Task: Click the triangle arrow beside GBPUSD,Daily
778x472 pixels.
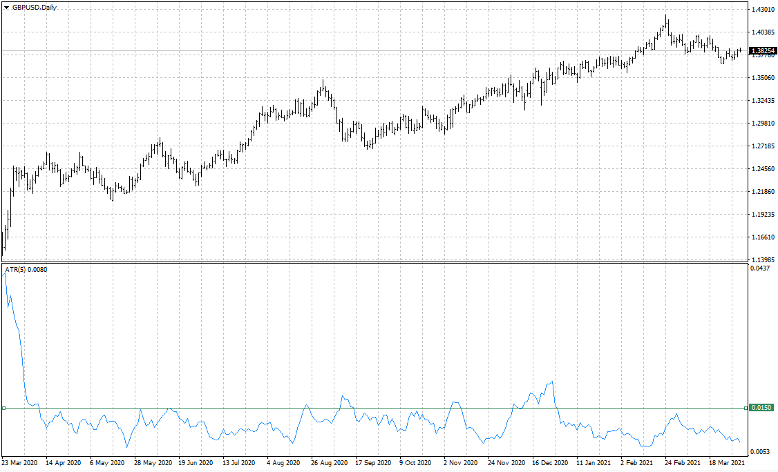Action: coord(6,8)
